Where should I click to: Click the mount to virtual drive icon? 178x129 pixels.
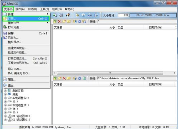[x=62, y=15]
